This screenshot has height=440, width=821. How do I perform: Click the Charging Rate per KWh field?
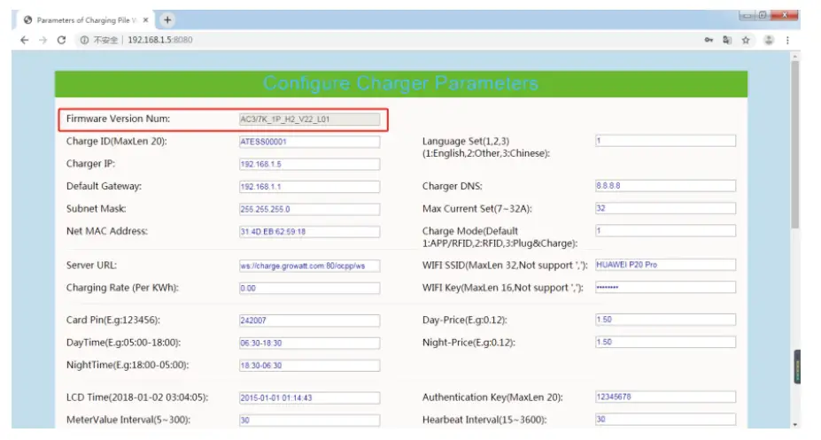(x=309, y=289)
